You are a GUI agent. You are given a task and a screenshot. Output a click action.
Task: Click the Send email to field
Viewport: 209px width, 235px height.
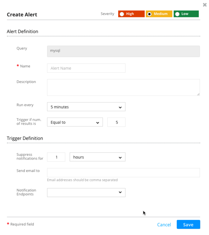[x=123, y=173]
